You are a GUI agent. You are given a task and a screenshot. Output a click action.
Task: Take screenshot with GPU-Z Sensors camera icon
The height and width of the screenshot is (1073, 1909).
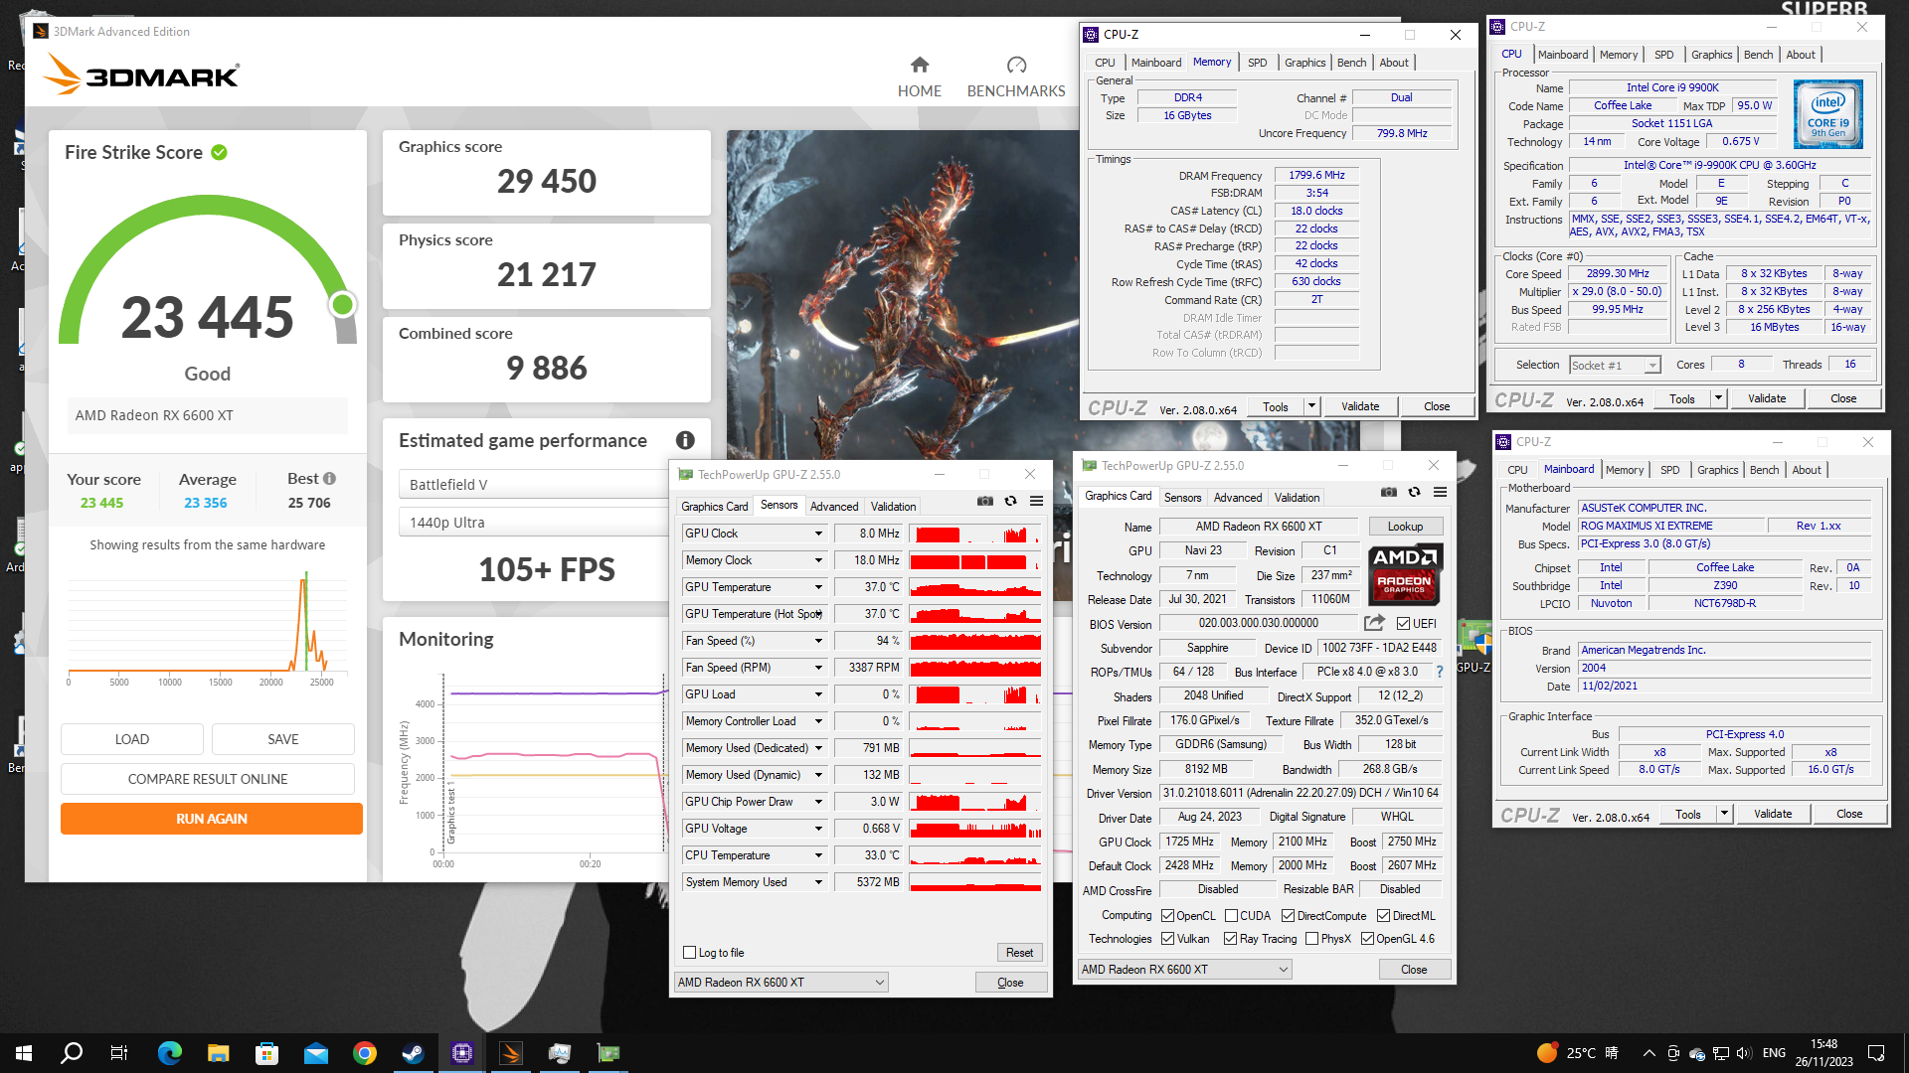coord(984,501)
